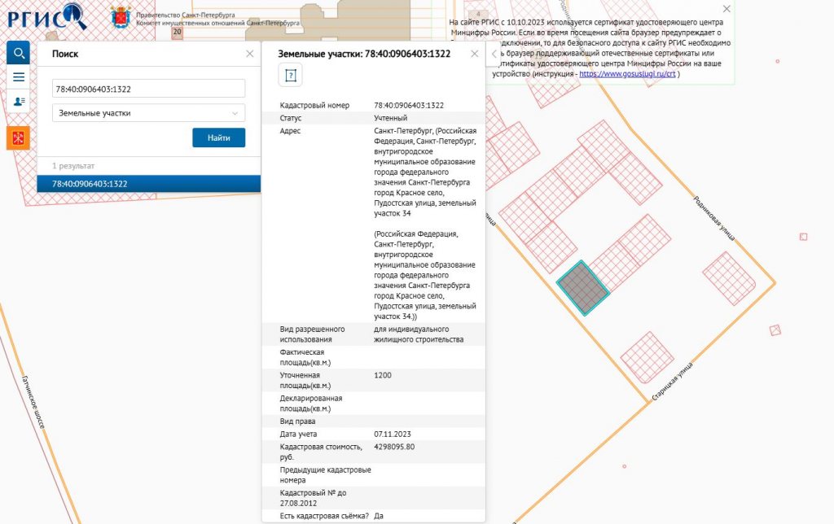This screenshot has width=834, height=524.
Task: Click the search magnifier sidebar icon
Action: [x=18, y=53]
